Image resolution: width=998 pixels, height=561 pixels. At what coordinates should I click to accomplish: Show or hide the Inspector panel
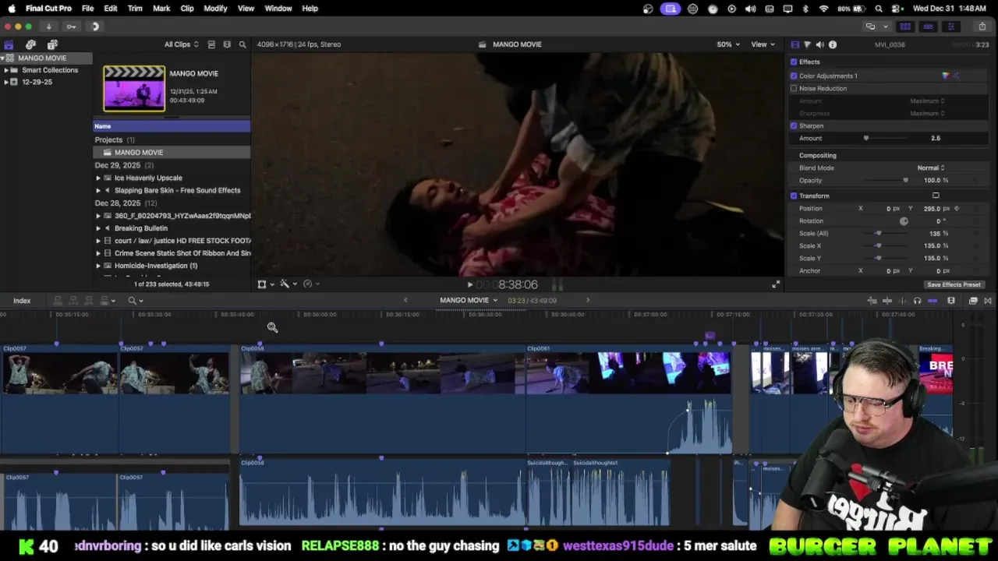tap(950, 26)
